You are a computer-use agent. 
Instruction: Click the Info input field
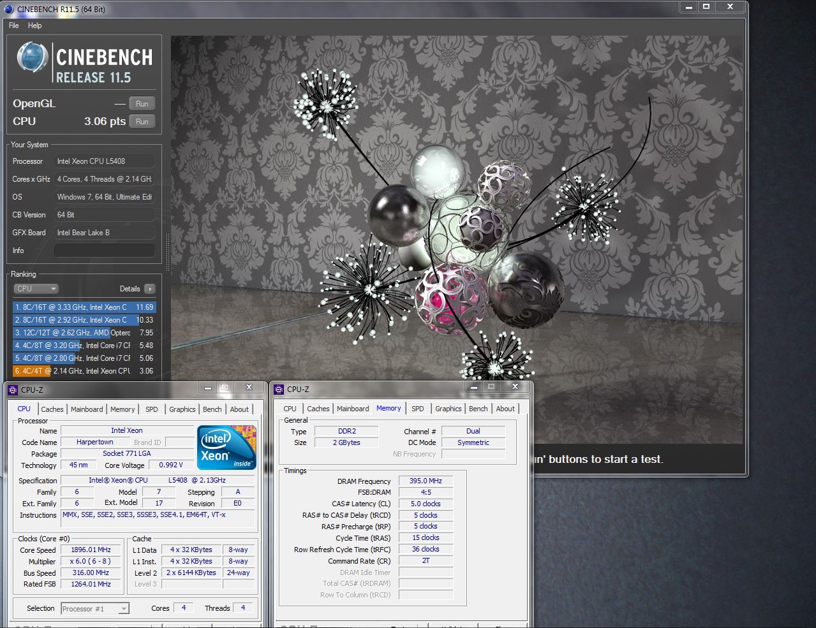pyautogui.click(x=104, y=251)
